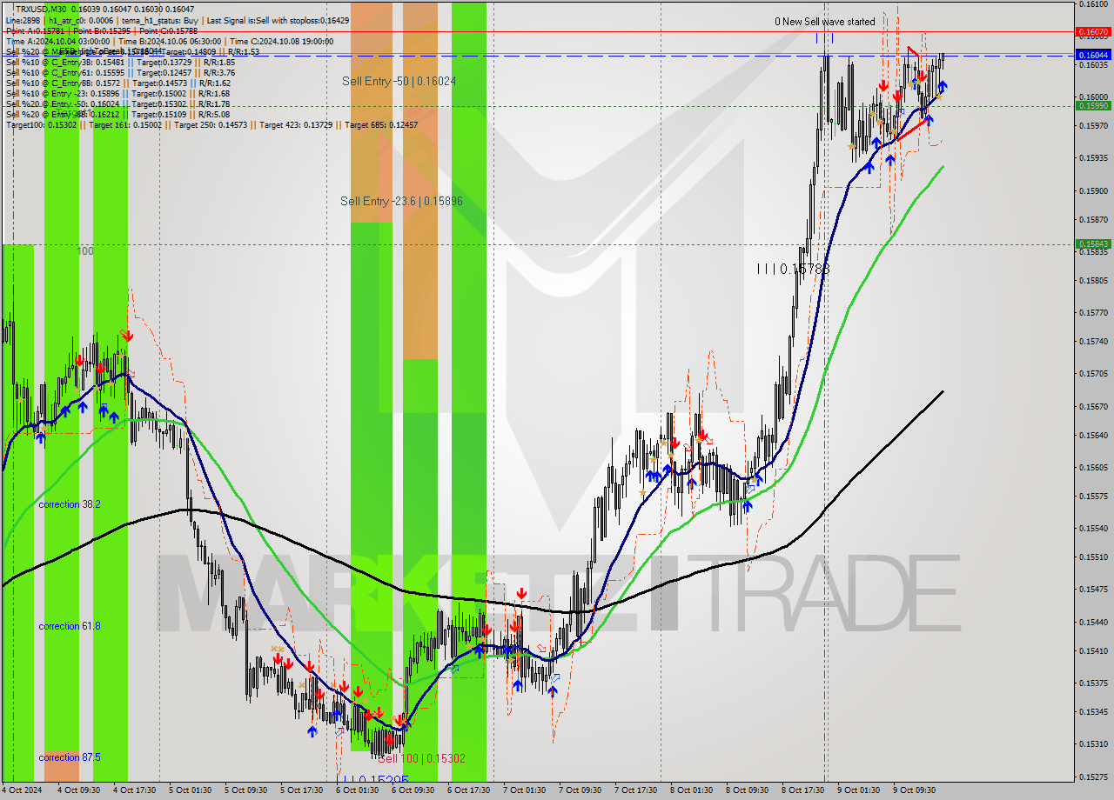This screenshot has width=1114, height=800.
Task: Click the 'correction 87.5' label
Action: [x=70, y=757]
